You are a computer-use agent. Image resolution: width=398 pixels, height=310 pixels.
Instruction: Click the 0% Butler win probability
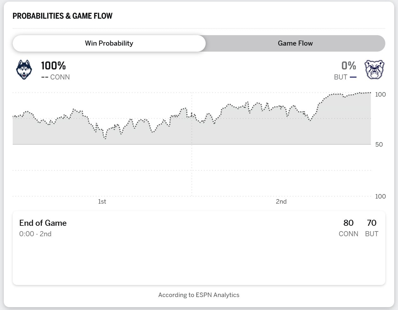coord(349,66)
